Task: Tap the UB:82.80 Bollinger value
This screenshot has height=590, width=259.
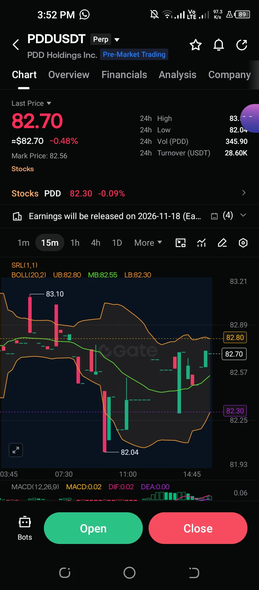Action: [x=67, y=275]
